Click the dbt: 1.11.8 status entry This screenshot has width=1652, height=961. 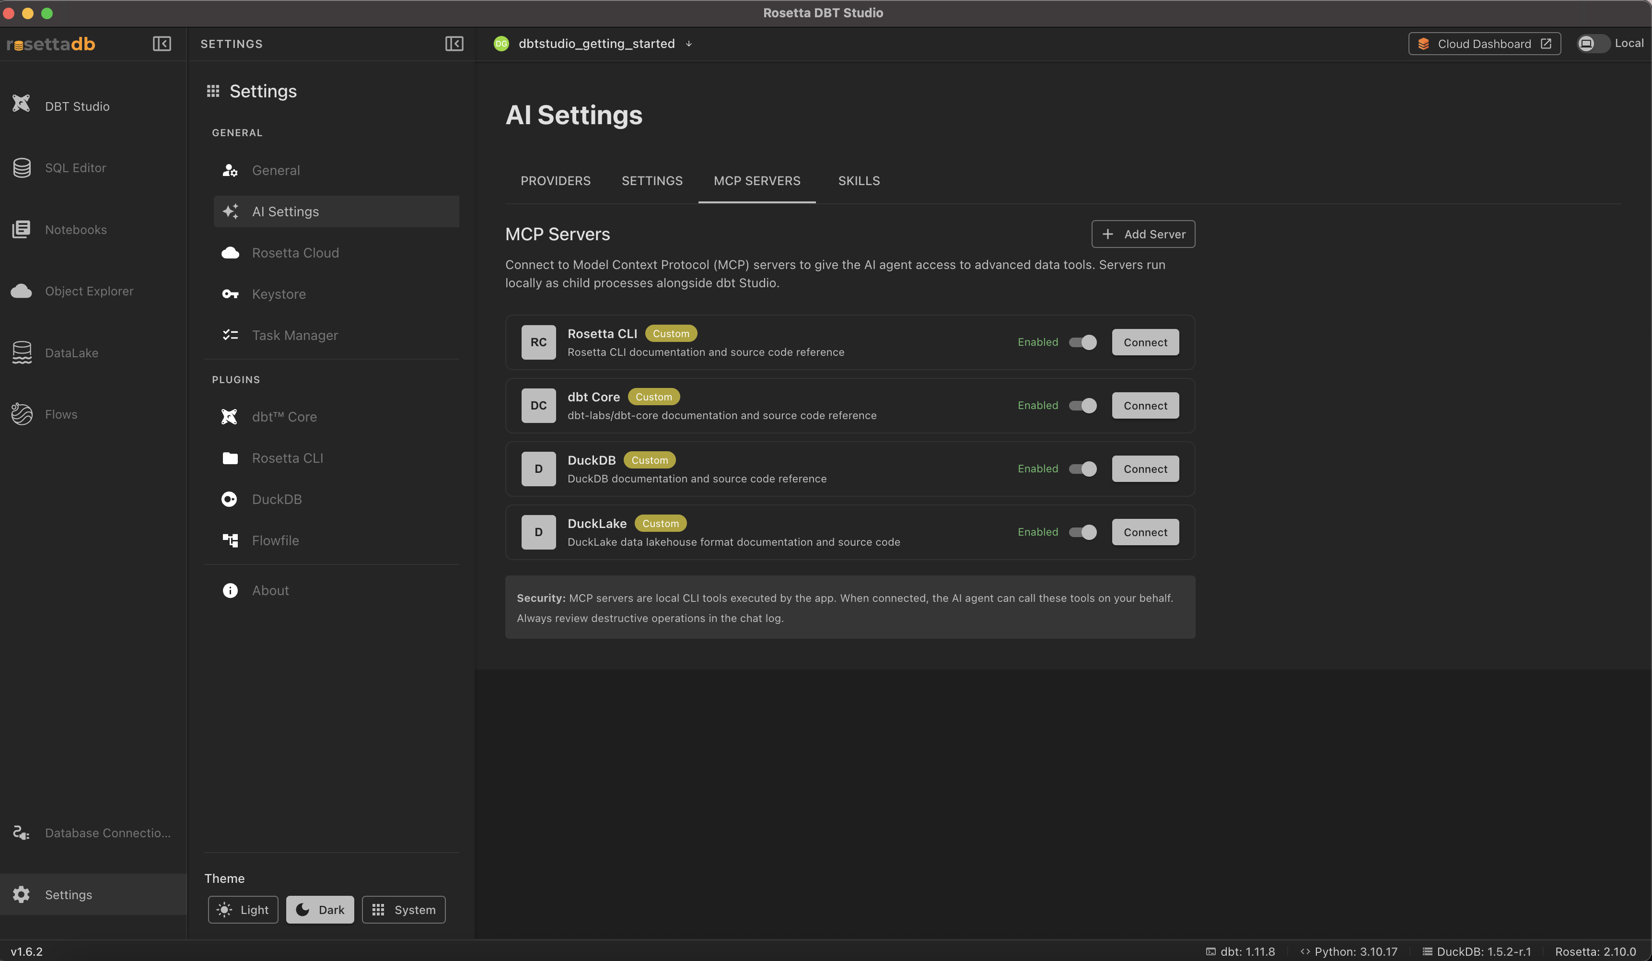pyautogui.click(x=1240, y=952)
